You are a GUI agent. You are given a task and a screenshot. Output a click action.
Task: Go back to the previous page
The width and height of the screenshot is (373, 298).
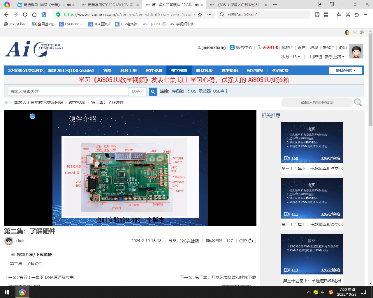point(6,15)
